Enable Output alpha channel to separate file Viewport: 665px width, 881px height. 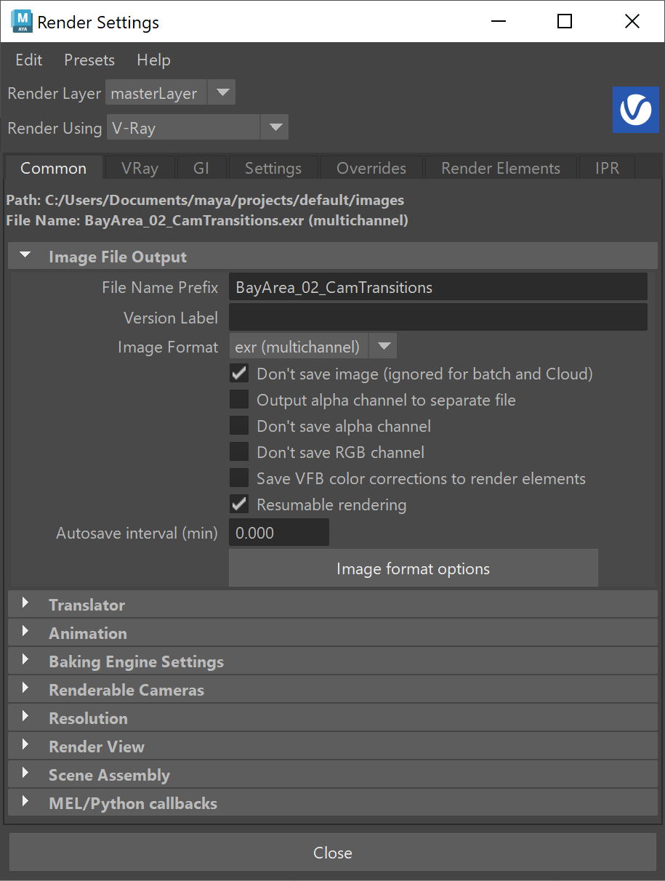[x=239, y=400]
